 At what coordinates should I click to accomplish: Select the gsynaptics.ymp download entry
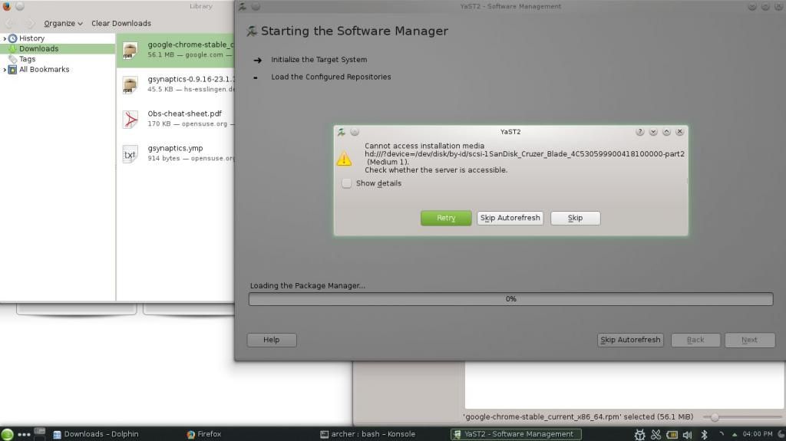click(176, 153)
